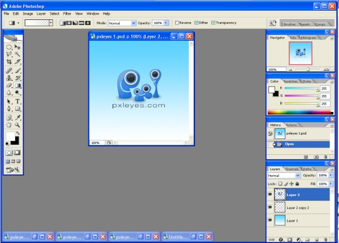The height and width of the screenshot is (243, 339).
Task: Open the Navigator panel flyout menu
Action: (x=332, y=38)
